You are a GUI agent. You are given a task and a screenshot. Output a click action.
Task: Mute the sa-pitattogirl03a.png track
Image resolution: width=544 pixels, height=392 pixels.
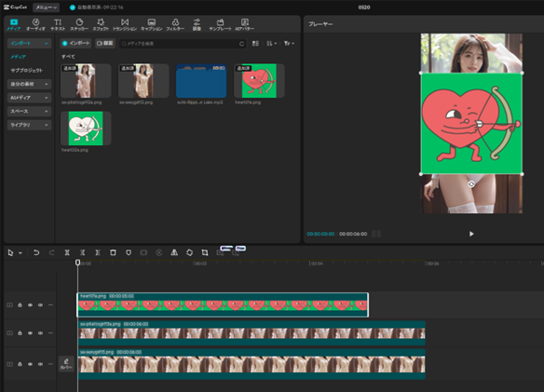click(x=40, y=333)
